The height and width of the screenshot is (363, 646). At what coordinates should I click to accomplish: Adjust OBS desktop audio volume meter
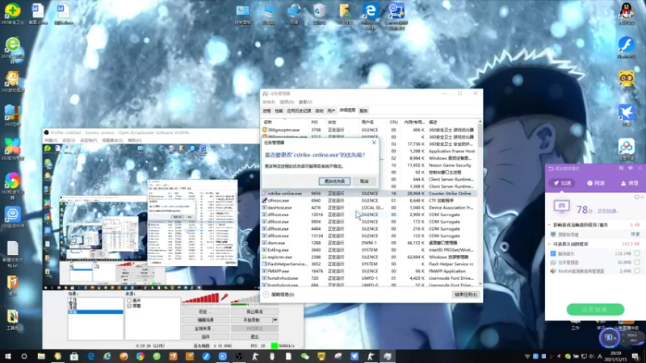pos(245,299)
